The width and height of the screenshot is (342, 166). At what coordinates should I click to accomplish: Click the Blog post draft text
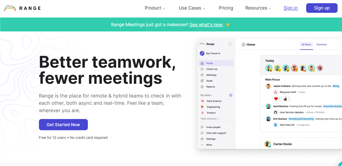click(x=288, y=92)
